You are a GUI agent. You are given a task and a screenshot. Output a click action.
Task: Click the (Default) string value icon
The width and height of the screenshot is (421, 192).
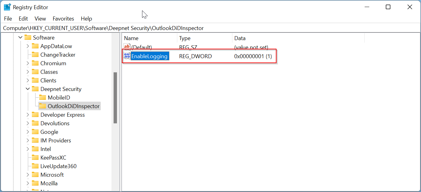pyautogui.click(x=127, y=47)
